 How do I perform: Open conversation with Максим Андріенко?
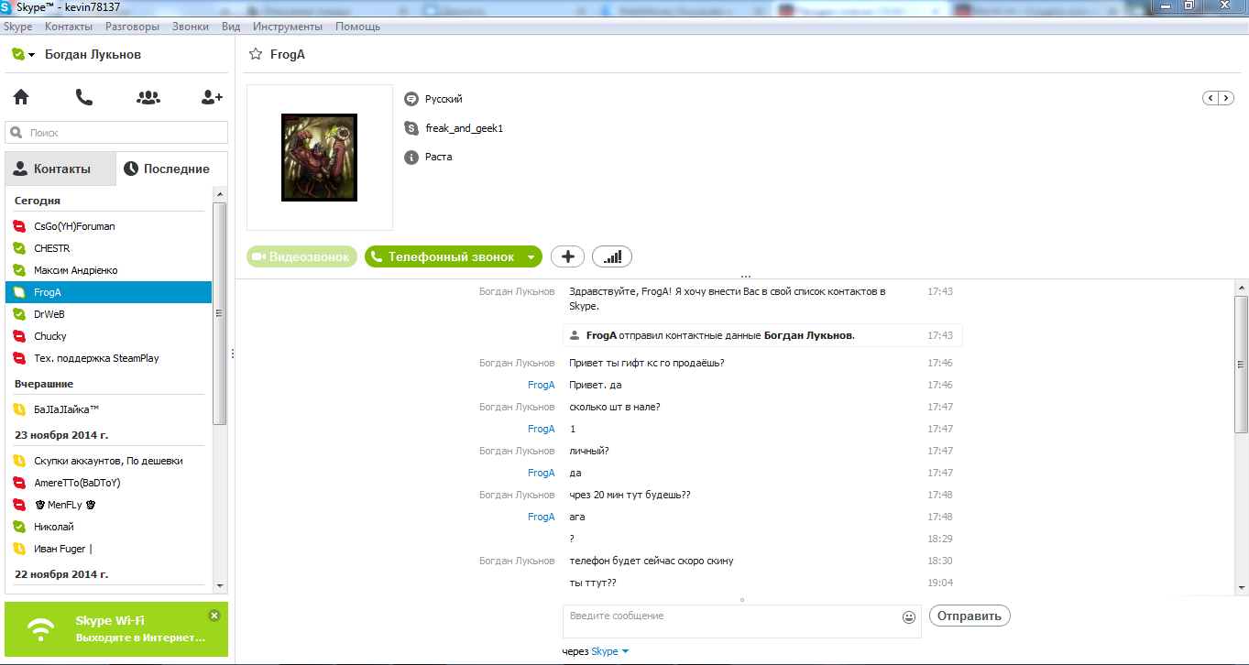(x=108, y=270)
